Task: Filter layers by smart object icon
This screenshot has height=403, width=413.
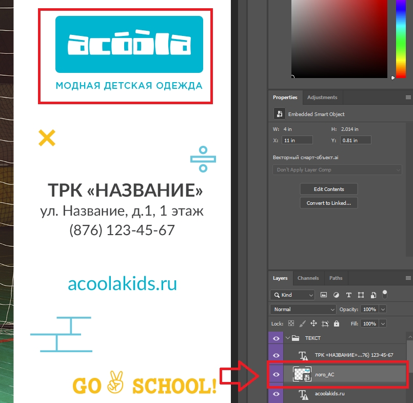Action: click(373, 295)
